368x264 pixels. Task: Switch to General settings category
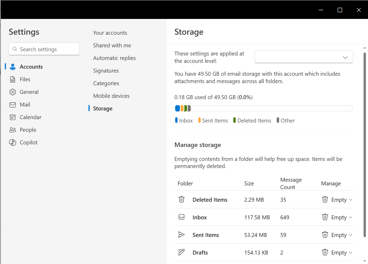click(29, 92)
